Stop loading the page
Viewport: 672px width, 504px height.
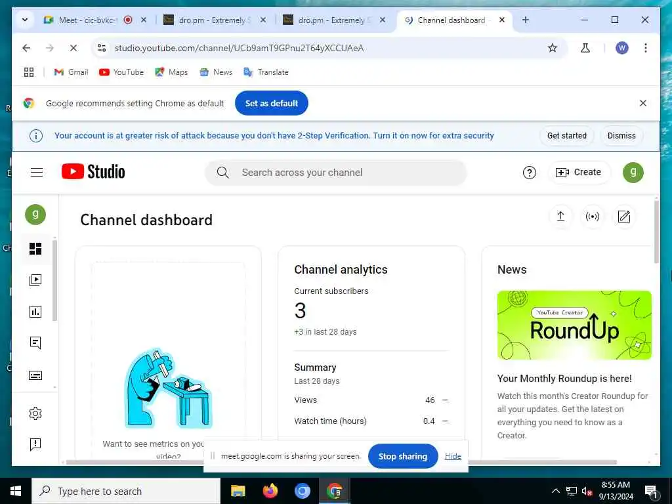(73, 48)
